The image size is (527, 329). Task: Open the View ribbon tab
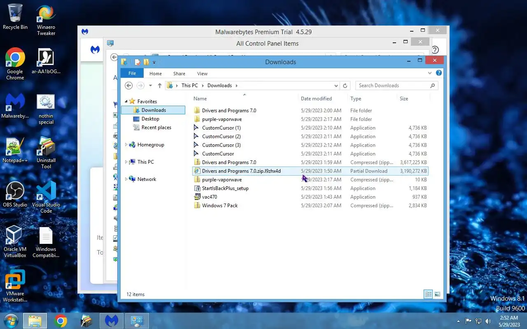(202, 74)
